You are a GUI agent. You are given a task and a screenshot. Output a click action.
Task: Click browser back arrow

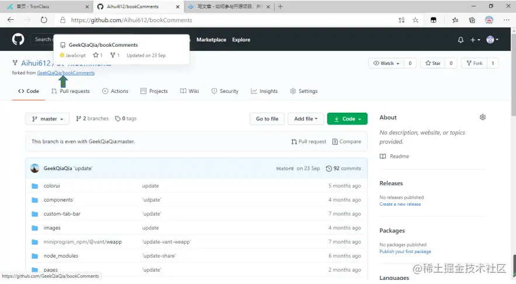[x=11, y=20]
